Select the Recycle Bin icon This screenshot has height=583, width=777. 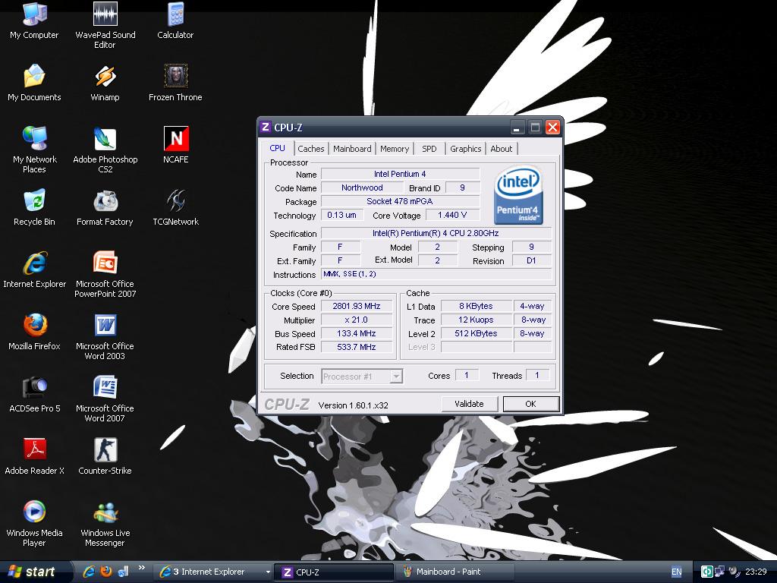coord(34,207)
